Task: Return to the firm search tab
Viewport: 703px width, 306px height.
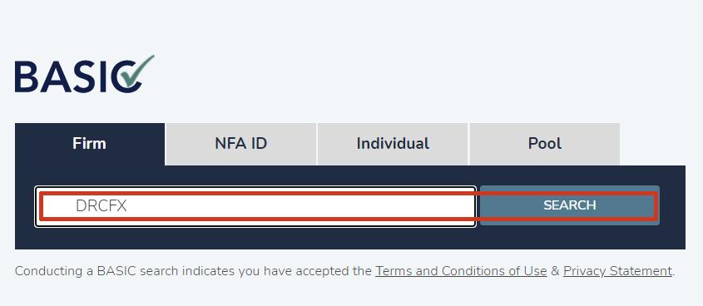Action: [x=90, y=144]
